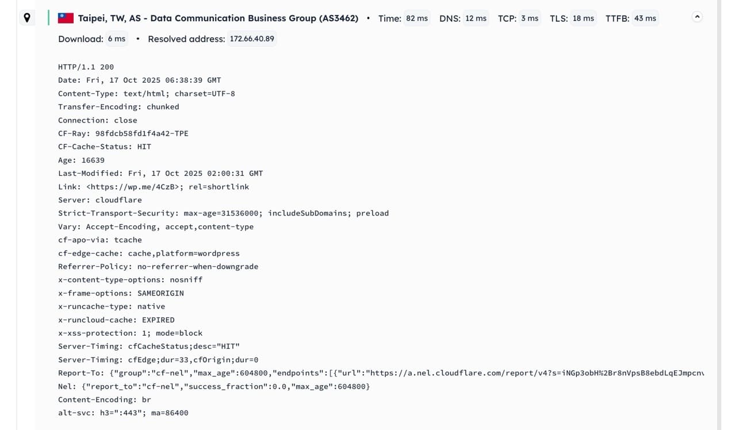Click the location pin icon
Image resolution: width=736 pixels, height=430 pixels.
click(x=27, y=18)
